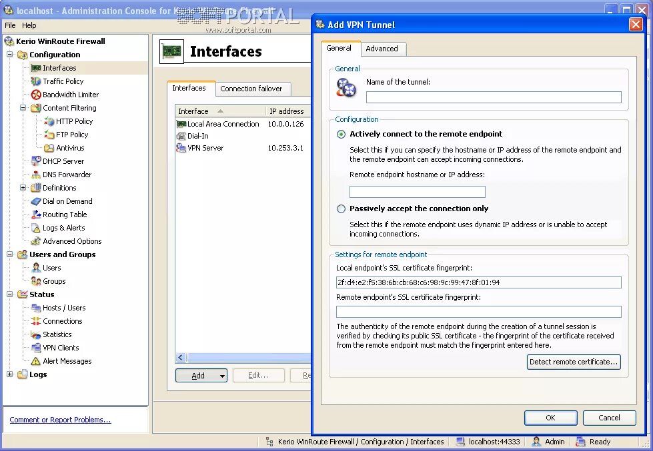The height and width of the screenshot is (451, 653).
Task: Click the Remote endpoint hostname field
Action: [418, 192]
